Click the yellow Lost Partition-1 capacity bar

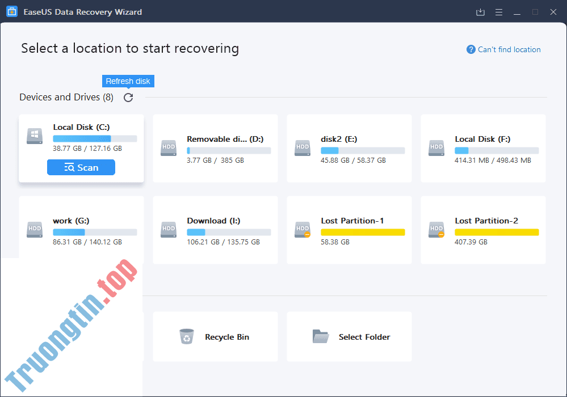(363, 232)
